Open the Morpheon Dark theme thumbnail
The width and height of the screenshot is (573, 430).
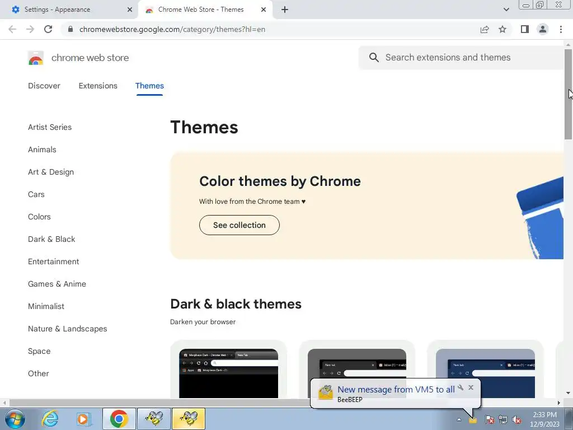click(x=228, y=373)
